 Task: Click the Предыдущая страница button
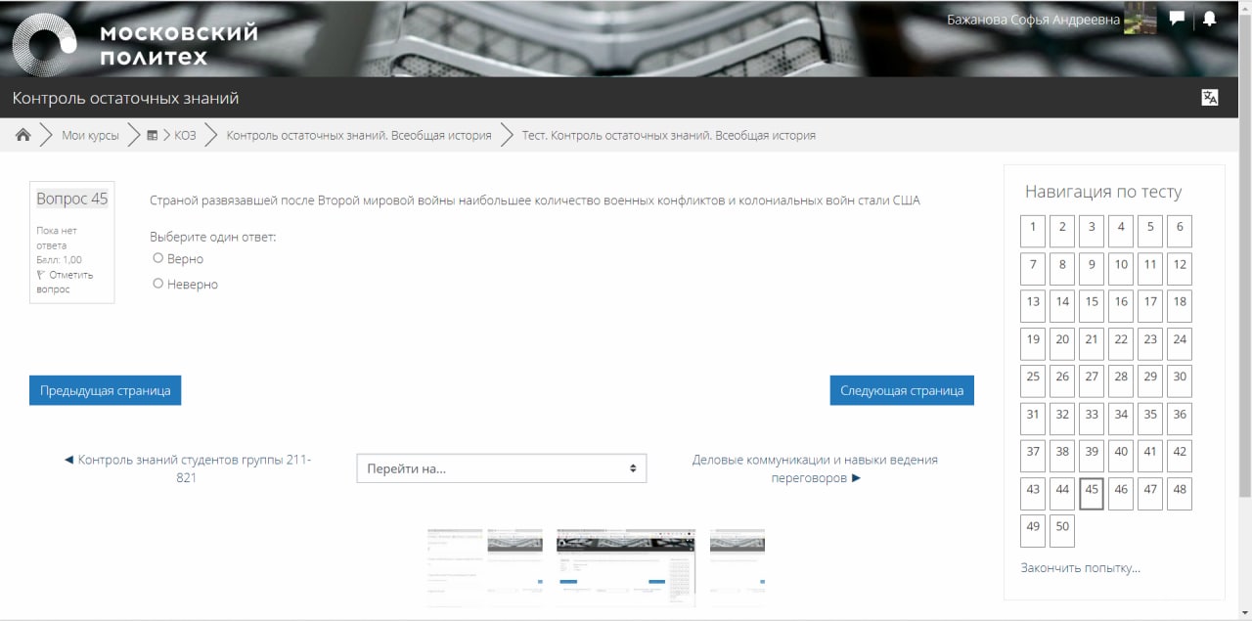[105, 390]
